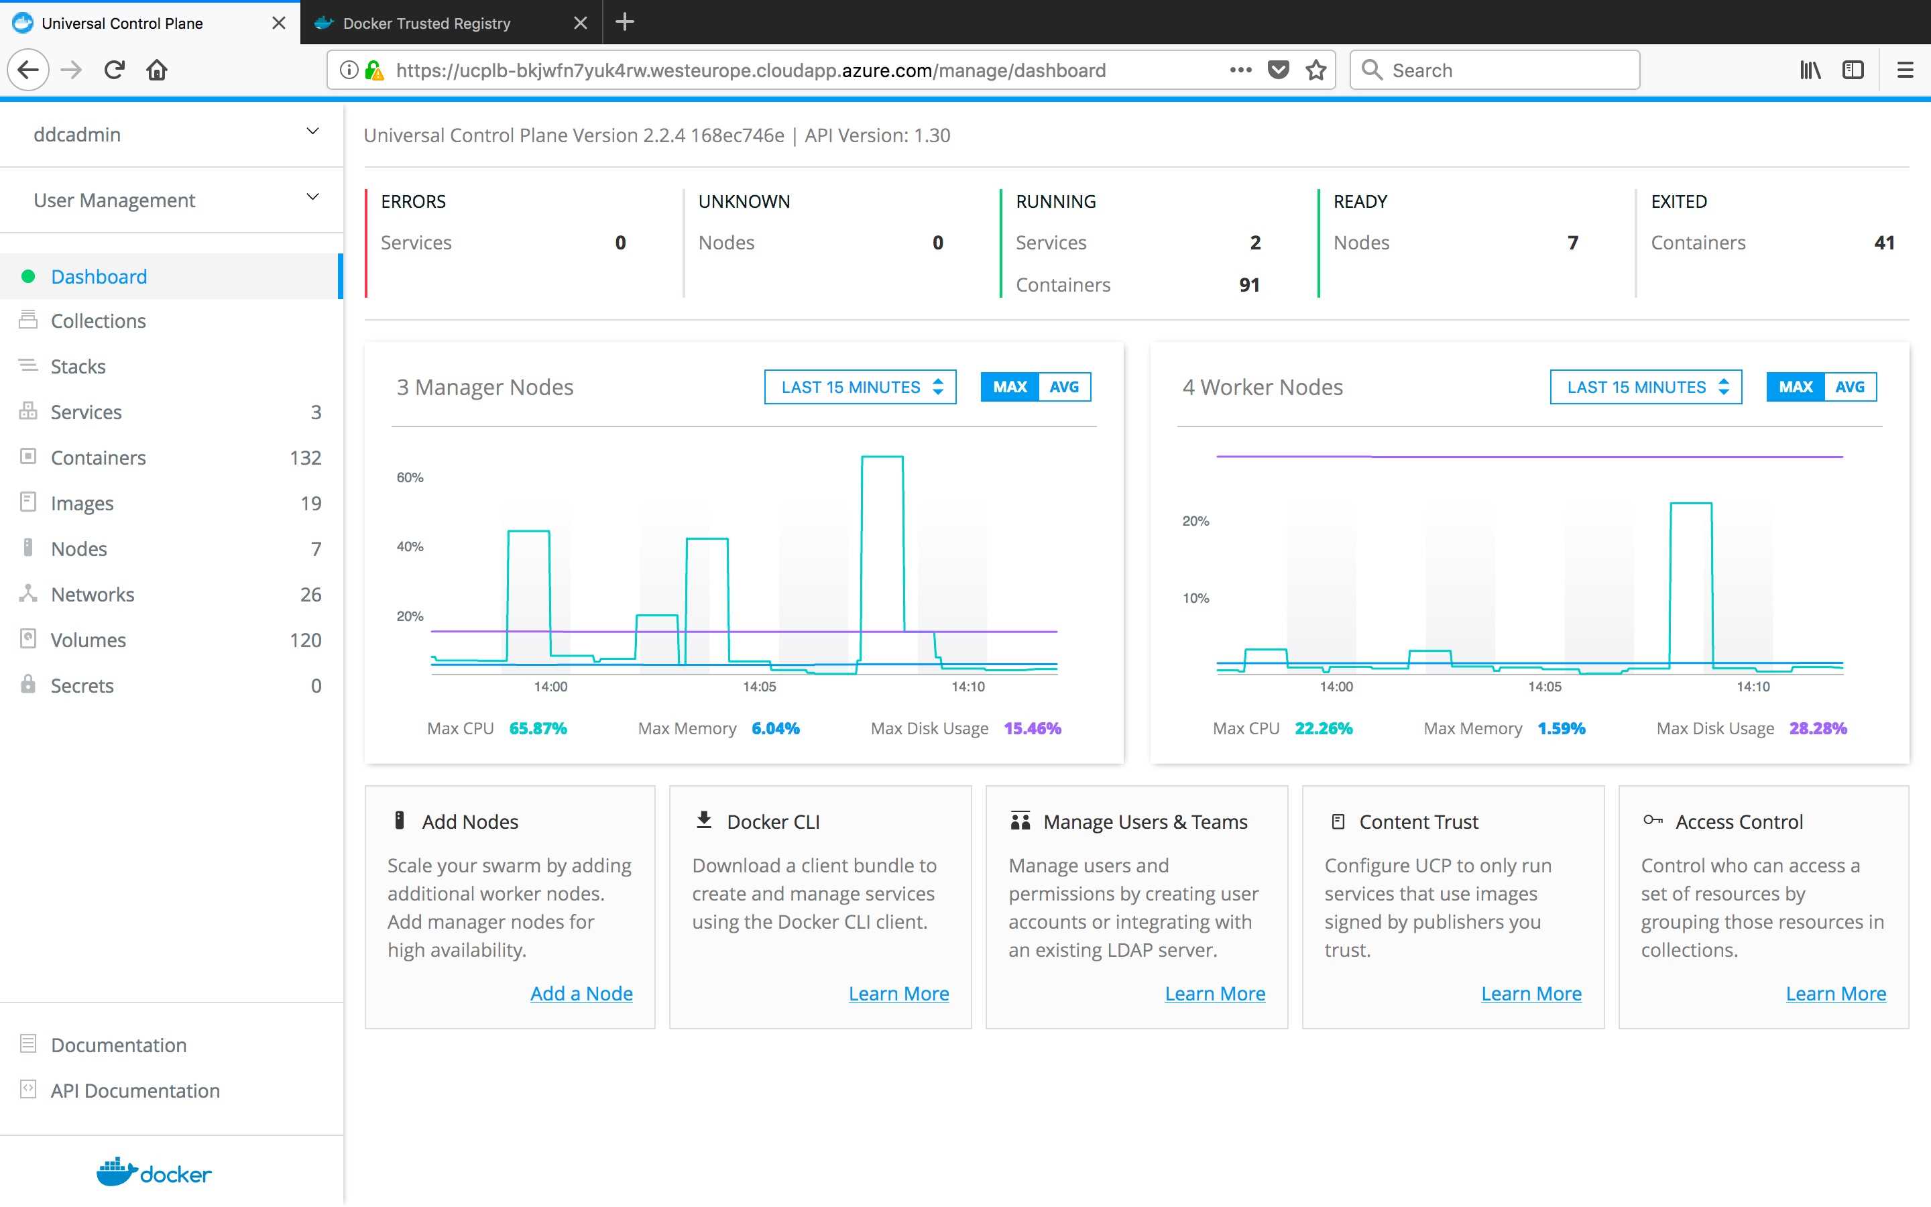Click the Networks icon

pos(29,594)
